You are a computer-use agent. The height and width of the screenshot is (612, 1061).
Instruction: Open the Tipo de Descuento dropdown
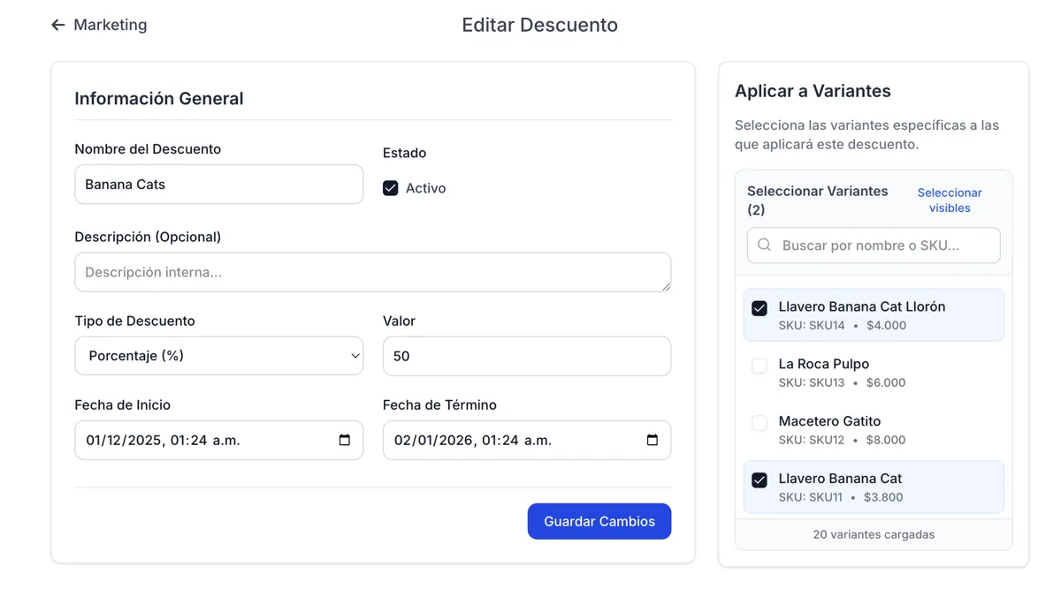click(x=218, y=356)
